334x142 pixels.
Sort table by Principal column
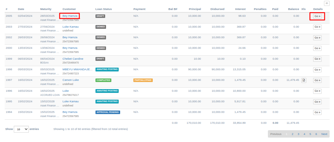point(195,9)
